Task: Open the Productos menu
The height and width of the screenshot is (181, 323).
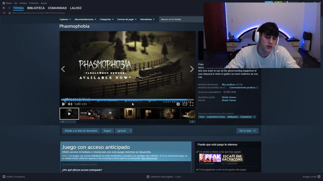Action: [34, 3]
